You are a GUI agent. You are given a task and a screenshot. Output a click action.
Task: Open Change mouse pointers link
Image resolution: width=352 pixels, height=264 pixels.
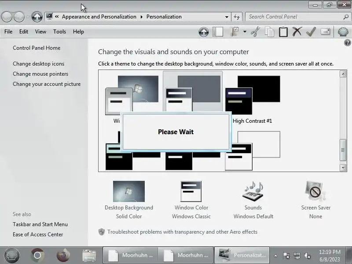pos(40,74)
